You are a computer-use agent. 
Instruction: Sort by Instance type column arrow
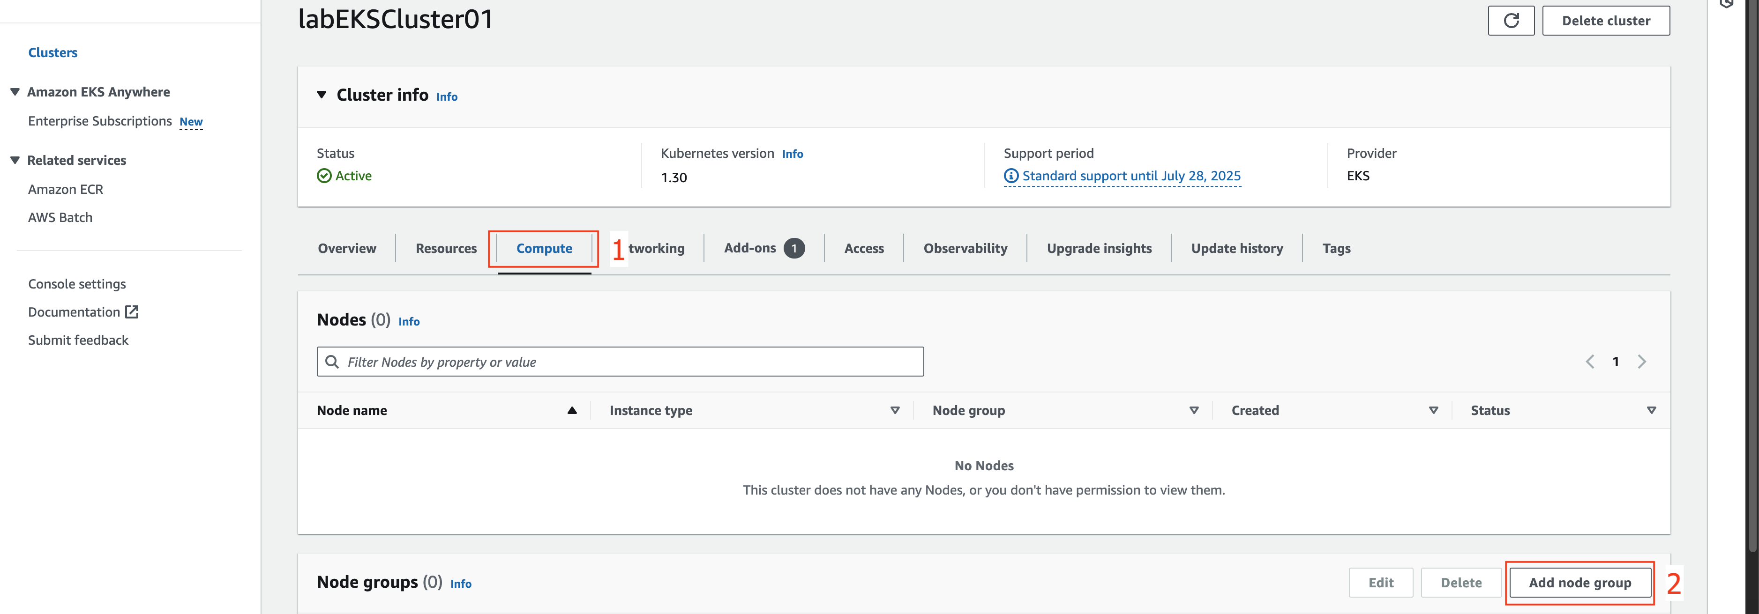pos(895,411)
